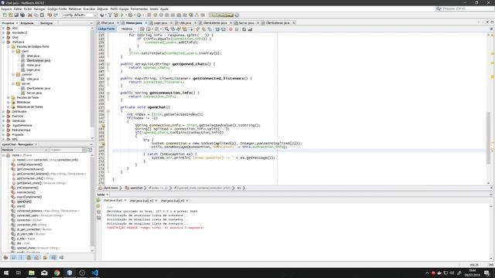495x278 pixels.
Task: Click the New Project toolbar icon
Action: [11, 15]
